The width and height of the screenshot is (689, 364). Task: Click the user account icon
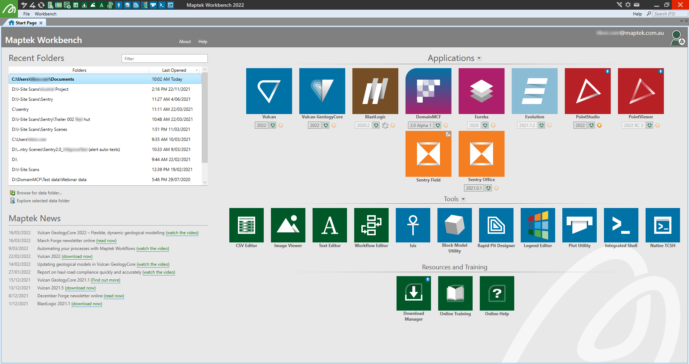[677, 38]
